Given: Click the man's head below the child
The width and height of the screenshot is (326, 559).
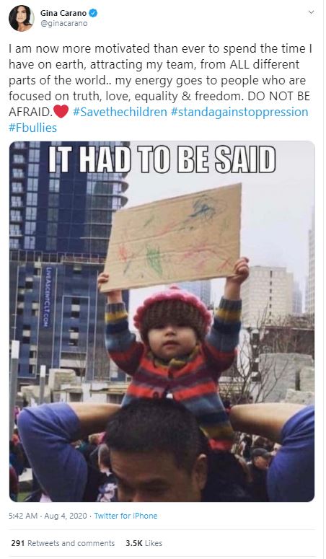Looking at the screenshot, I should click(157, 451).
